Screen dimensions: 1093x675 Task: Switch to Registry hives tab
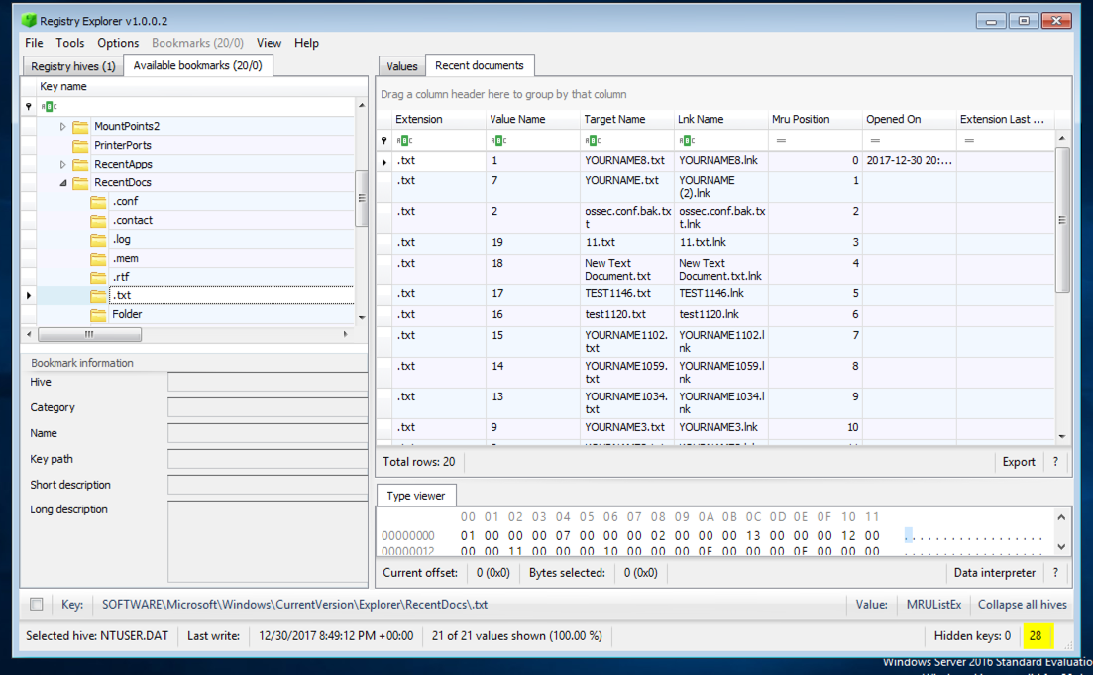(x=72, y=66)
